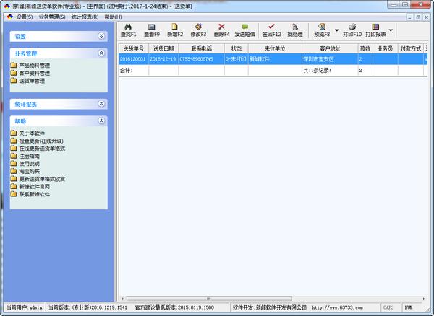The height and width of the screenshot is (316, 434).
Task: Open the 帮助(H) menu in menu bar
Action: coord(113,16)
